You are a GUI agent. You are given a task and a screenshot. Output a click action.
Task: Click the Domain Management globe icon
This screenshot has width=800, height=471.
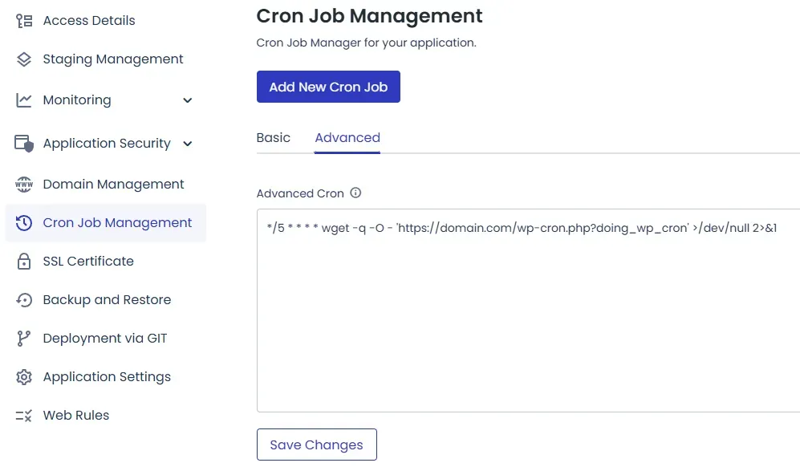tap(24, 185)
